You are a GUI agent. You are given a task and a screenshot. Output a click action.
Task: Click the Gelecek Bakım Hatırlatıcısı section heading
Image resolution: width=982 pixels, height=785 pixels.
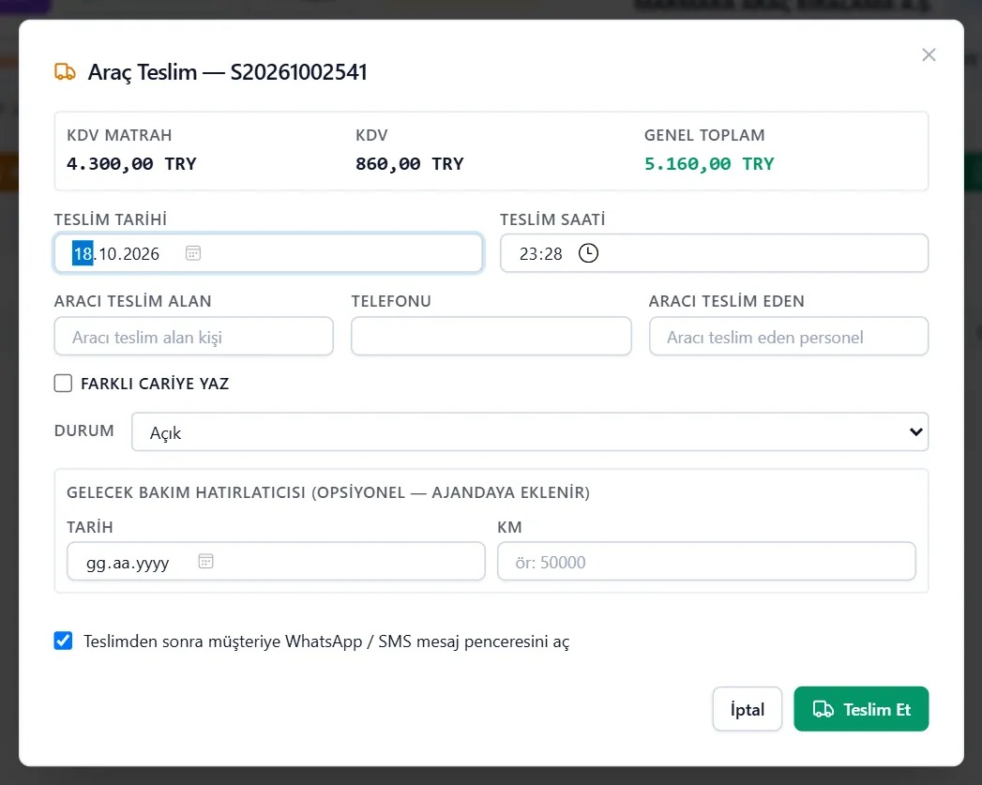[328, 492]
